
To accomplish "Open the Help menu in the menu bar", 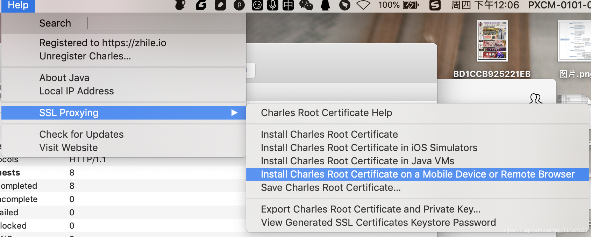I will pyautogui.click(x=18, y=5).
